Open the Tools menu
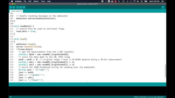The image size is (175, 98). (x=43, y=1)
